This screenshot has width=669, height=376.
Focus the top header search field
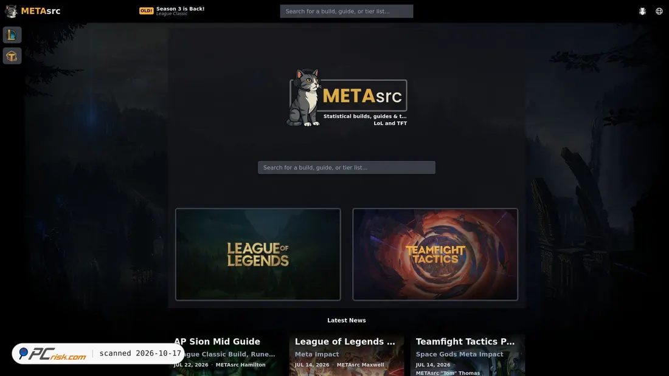(x=347, y=11)
